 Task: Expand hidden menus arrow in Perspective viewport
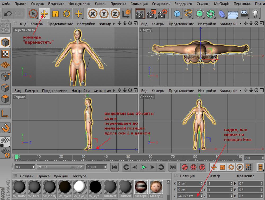click(114, 24)
